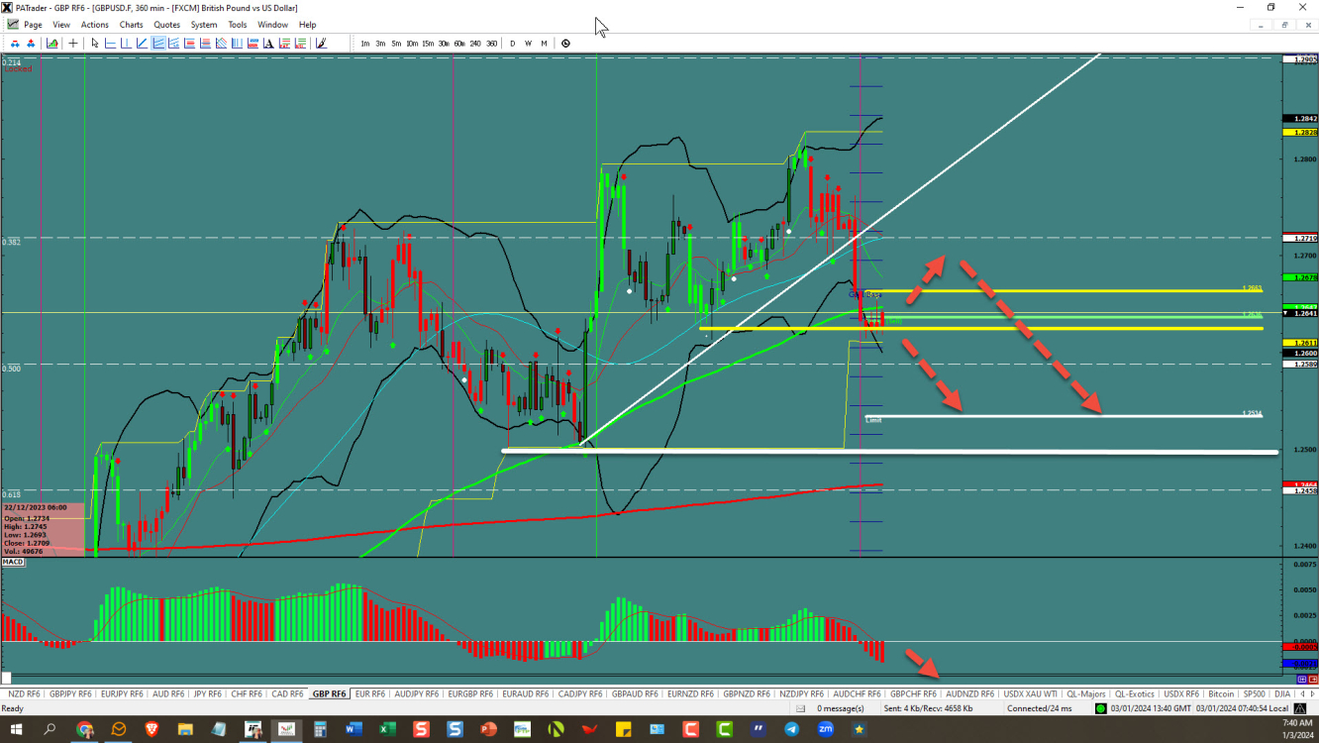
Task: Switch to JPY RF6 tab
Action: 209,693
